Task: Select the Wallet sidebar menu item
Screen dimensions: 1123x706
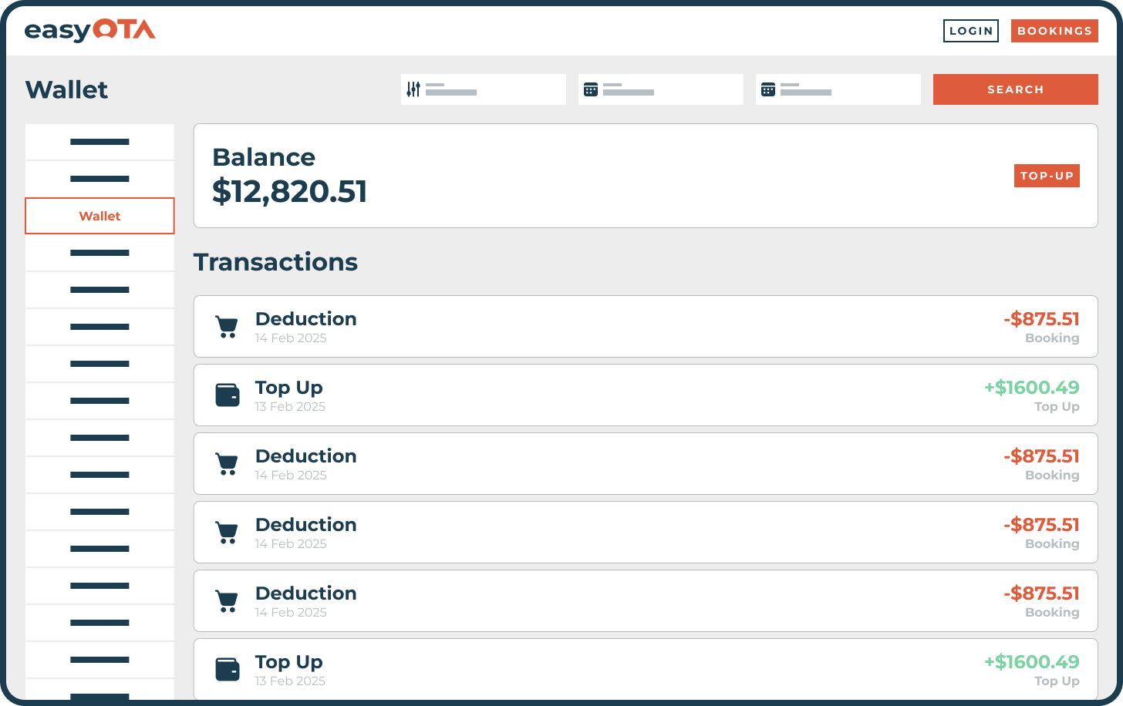Action: (x=99, y=216)
